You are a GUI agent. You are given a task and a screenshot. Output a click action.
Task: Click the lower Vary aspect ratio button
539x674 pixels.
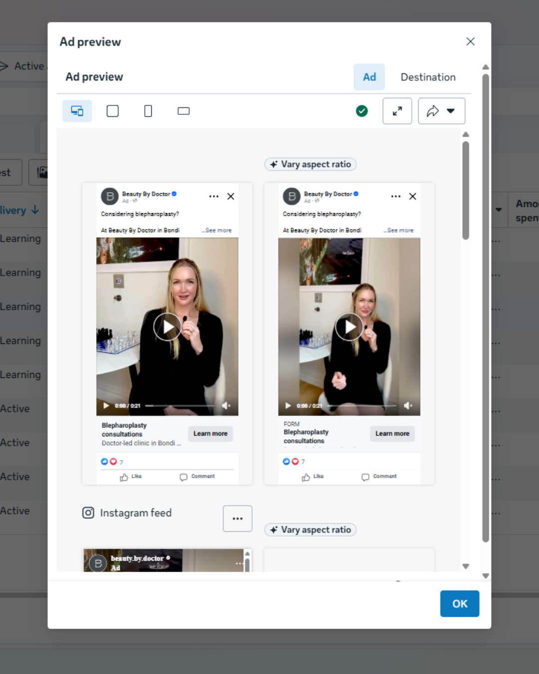click(310, 530)
